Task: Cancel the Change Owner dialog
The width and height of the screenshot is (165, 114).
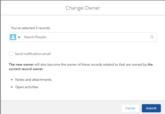Action: coord(130,108)
